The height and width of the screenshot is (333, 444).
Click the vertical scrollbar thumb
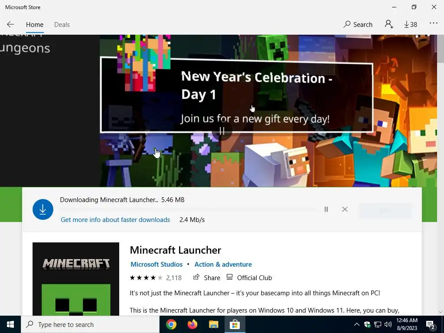(x=441, y=49)
